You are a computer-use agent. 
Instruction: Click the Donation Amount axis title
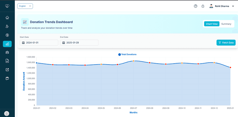(x=24, y=81)
